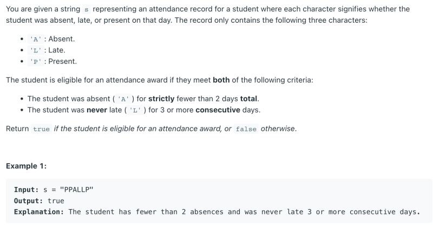This screenshot has height=227, width=433.
Task: Click the bold word never
Action: [x=97, y=110]
